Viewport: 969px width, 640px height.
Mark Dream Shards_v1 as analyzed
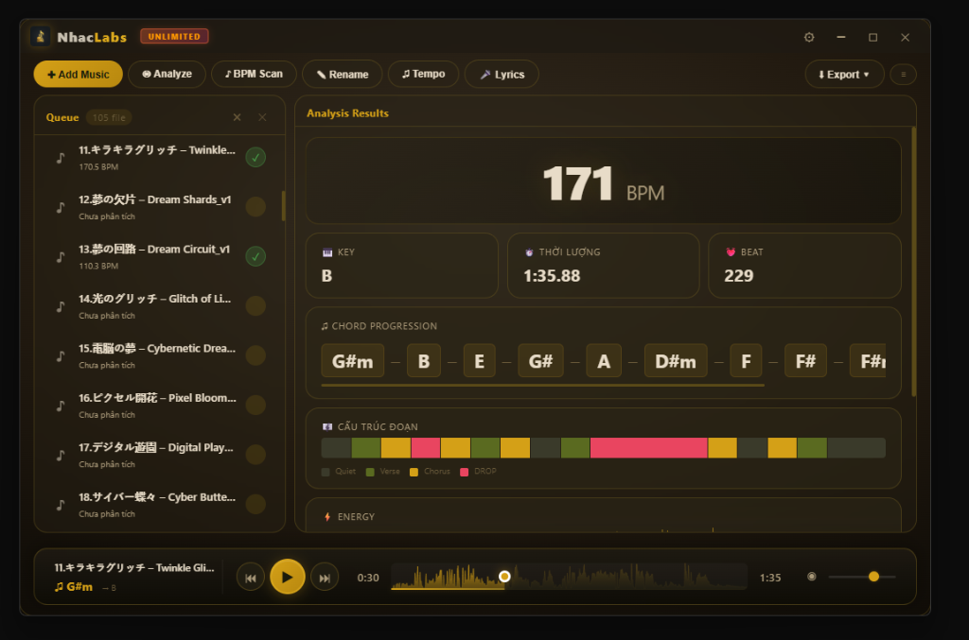[x=255, y=207]
